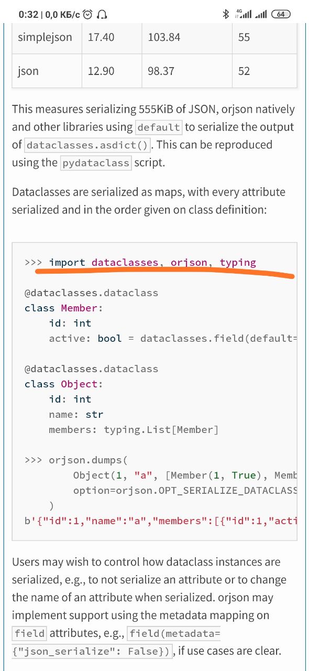Click the 'members: typing.List[Member]' line
Image resolution: width=309 pixels, height=671 pixels.
pyautogui.click(x=134, y=429)
